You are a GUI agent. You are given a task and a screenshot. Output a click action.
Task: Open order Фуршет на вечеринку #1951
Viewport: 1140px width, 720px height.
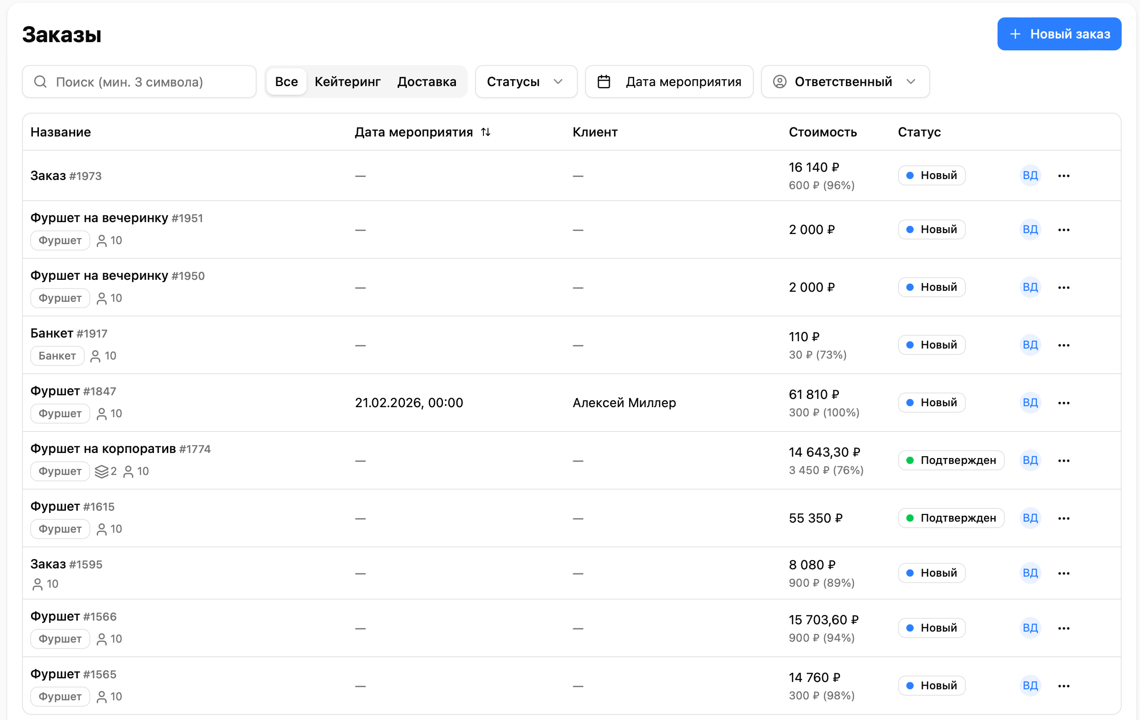[99, 218]
